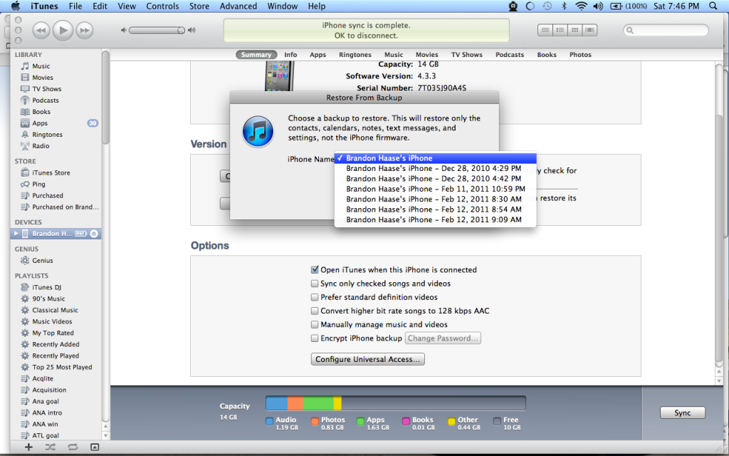The height and width of the screenshot is (456, 729).
Task: Click the Sync button
Action: point(683,413)
